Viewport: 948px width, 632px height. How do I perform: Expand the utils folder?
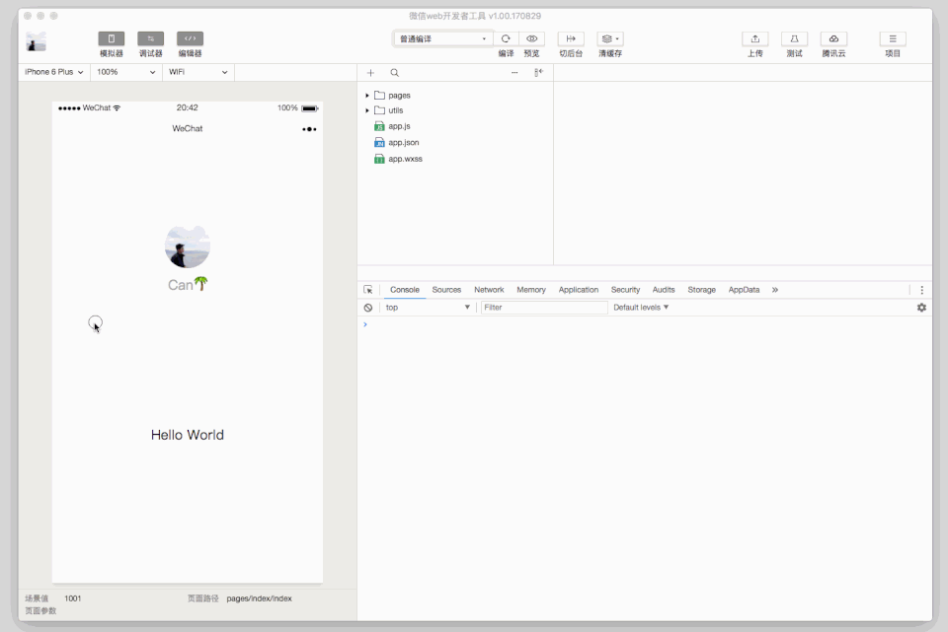(x=367, y=110)
